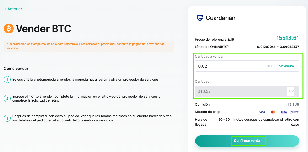Click the step 3 circle icon
The image size is (308, 152).
click(7, 118)
